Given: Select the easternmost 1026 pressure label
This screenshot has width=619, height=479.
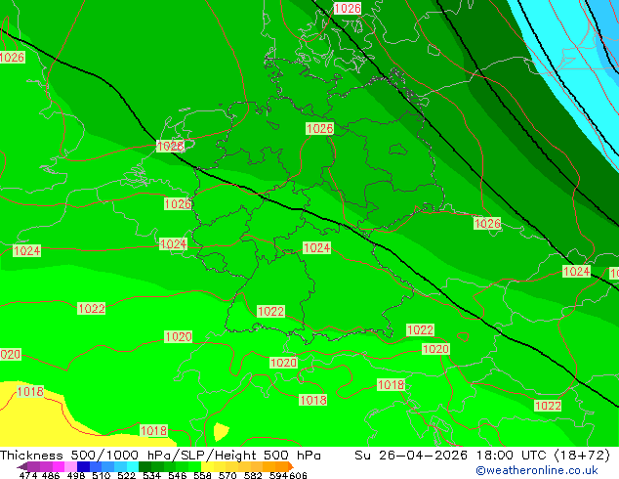Looking at the screenshot, I should click(x=487, y=224).
